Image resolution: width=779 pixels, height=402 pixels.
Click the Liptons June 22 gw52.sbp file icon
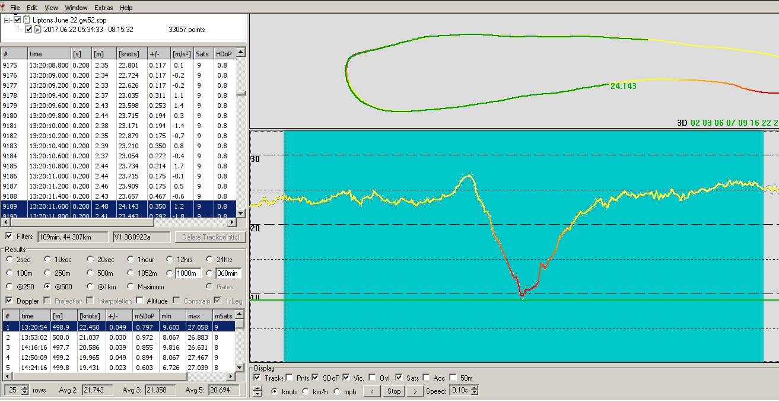click(x=27, y=20)
